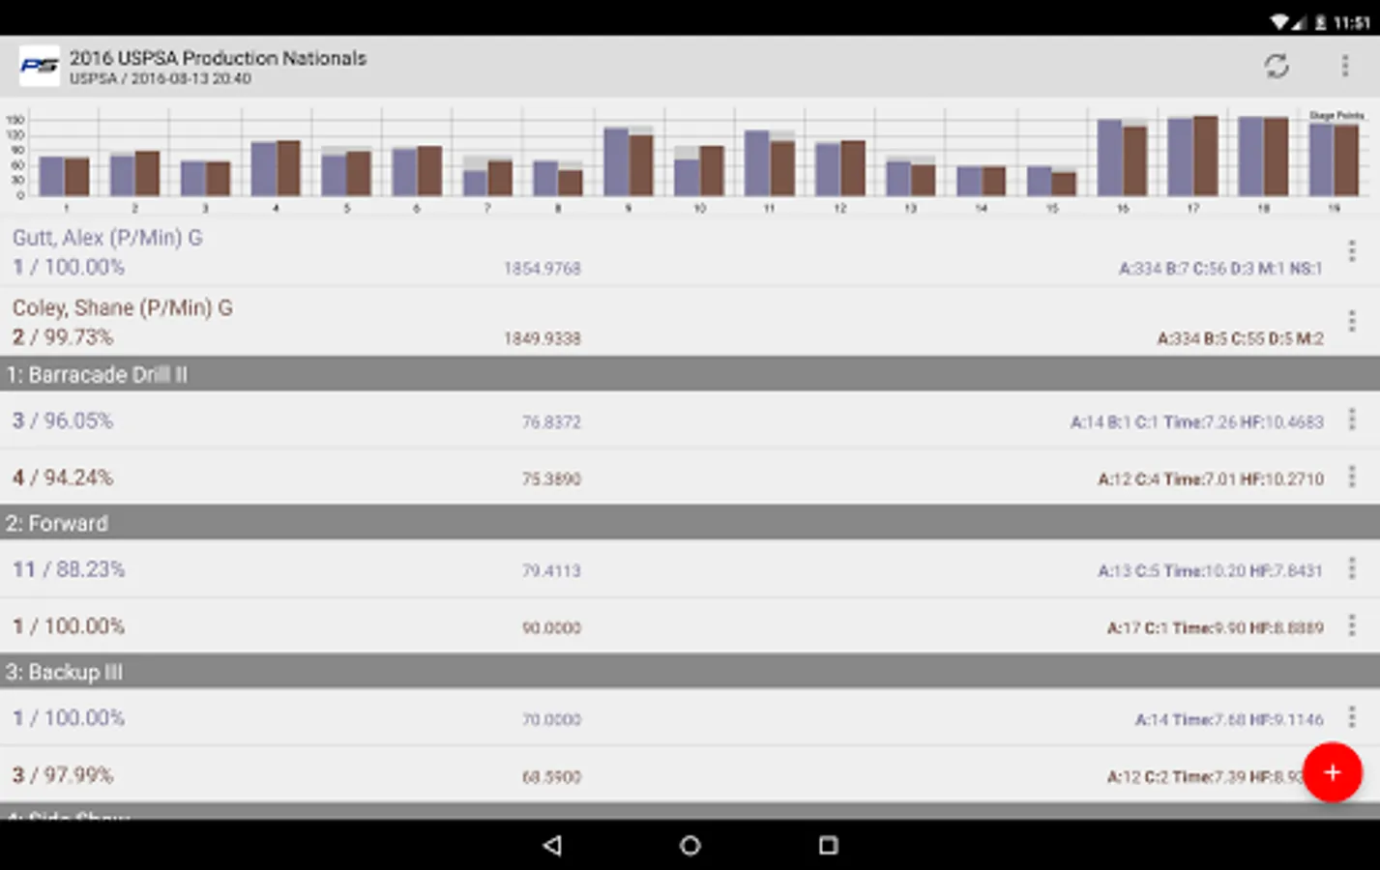
Task: Open the Android recent apps button
Action: [829, 846]
